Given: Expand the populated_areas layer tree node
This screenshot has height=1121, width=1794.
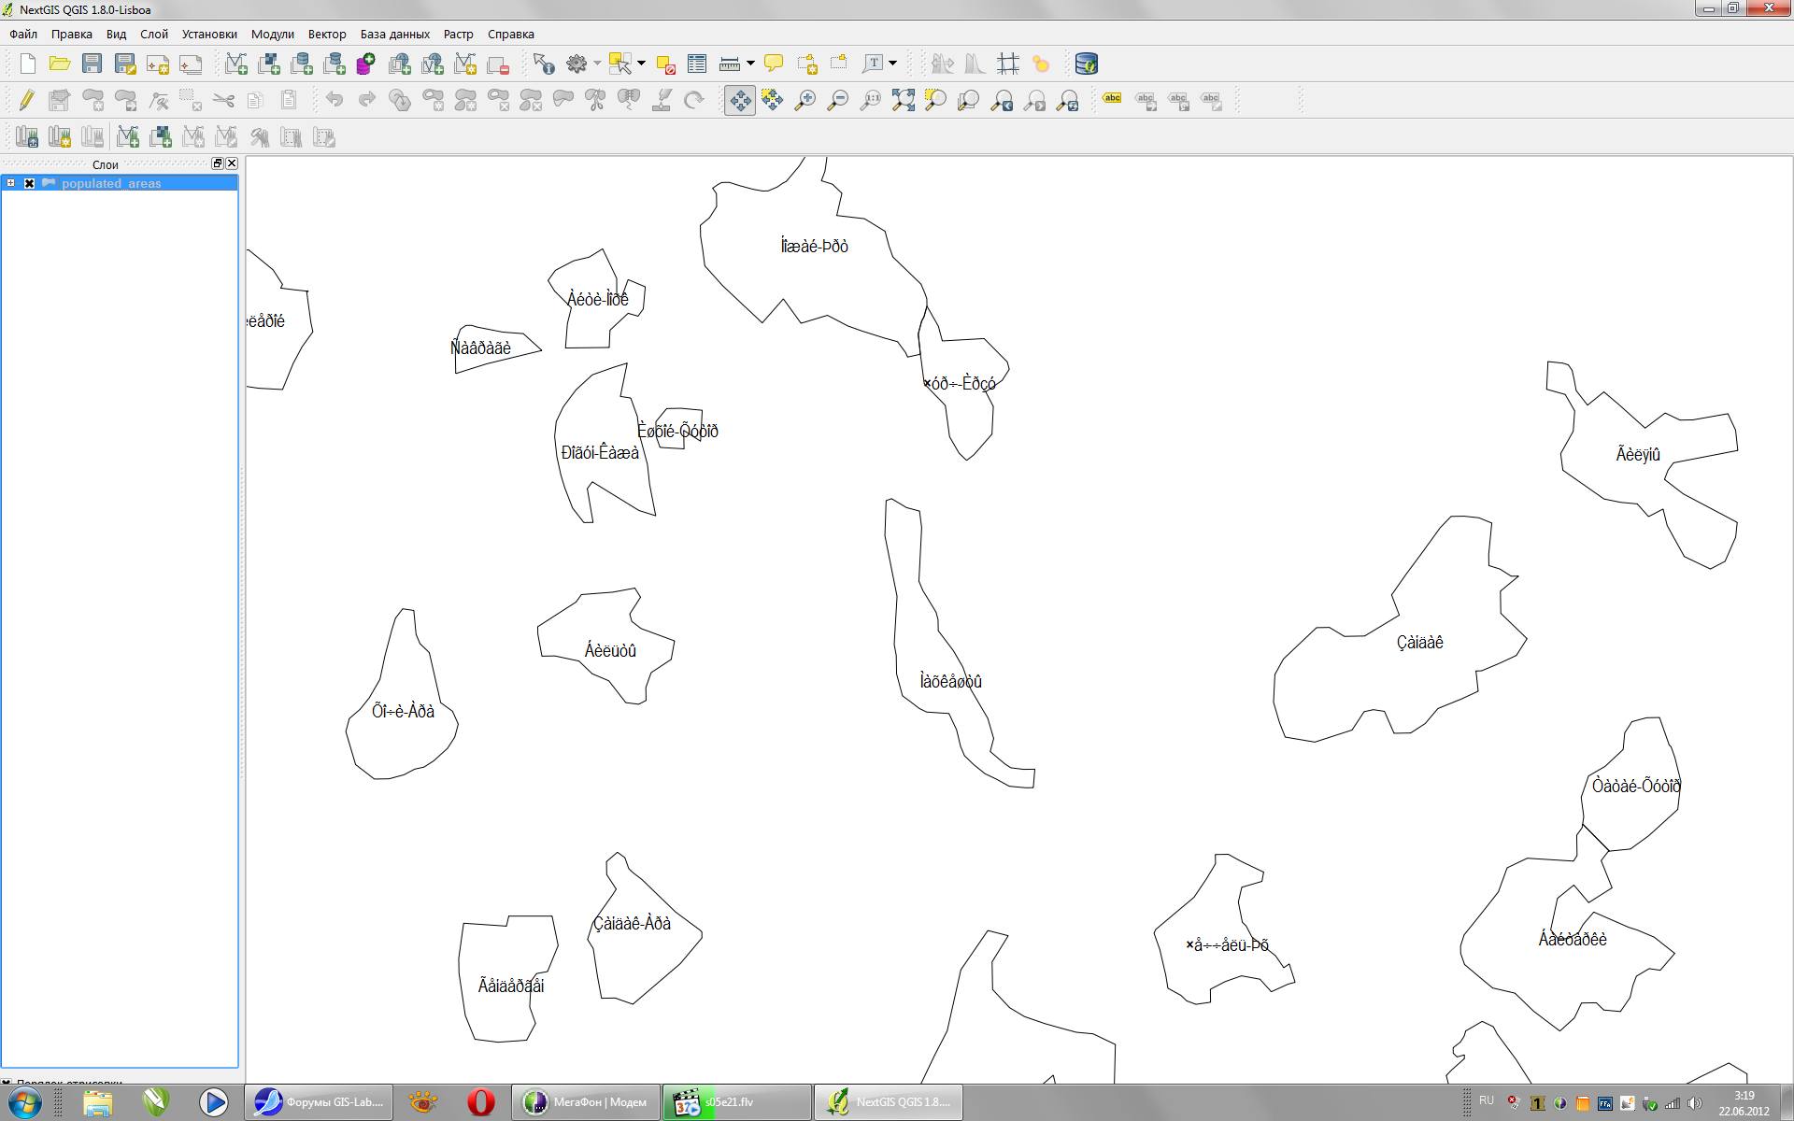Looking at the screenshot, I should click(x=10, y=183).
